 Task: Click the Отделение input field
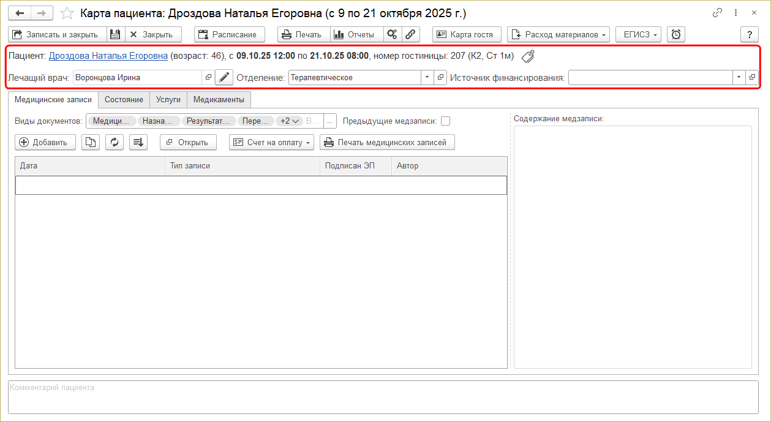[x=355, y=77]
